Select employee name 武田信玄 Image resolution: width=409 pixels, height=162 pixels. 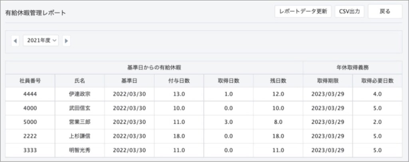point(79,108)
